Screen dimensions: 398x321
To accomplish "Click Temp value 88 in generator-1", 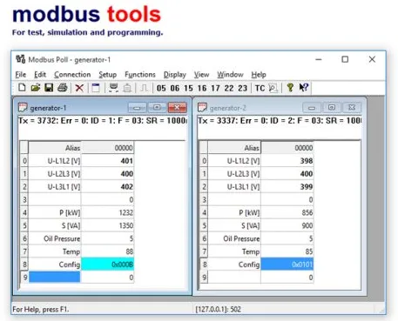I will (107, 251).
